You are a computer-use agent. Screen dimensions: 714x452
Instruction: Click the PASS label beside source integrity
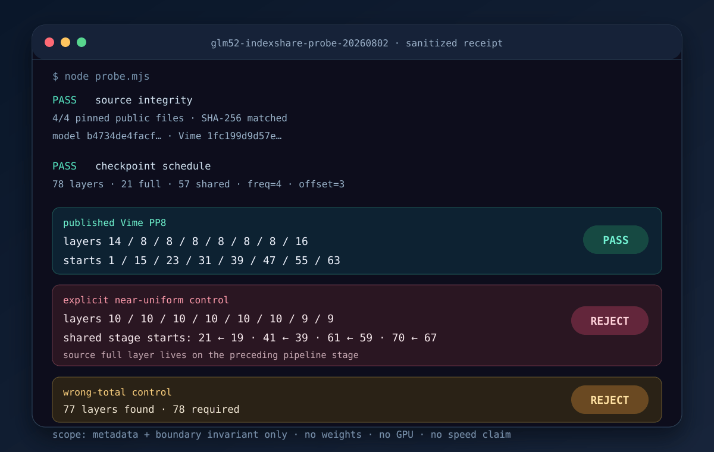tap(64, 100)
